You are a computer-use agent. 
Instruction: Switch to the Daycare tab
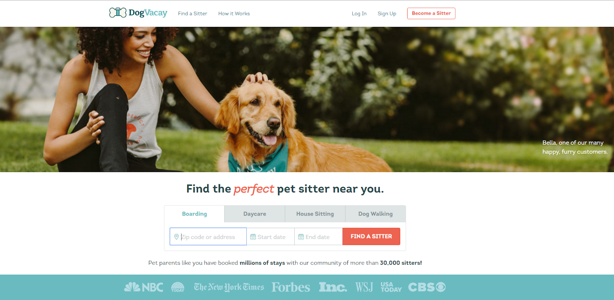255,214
